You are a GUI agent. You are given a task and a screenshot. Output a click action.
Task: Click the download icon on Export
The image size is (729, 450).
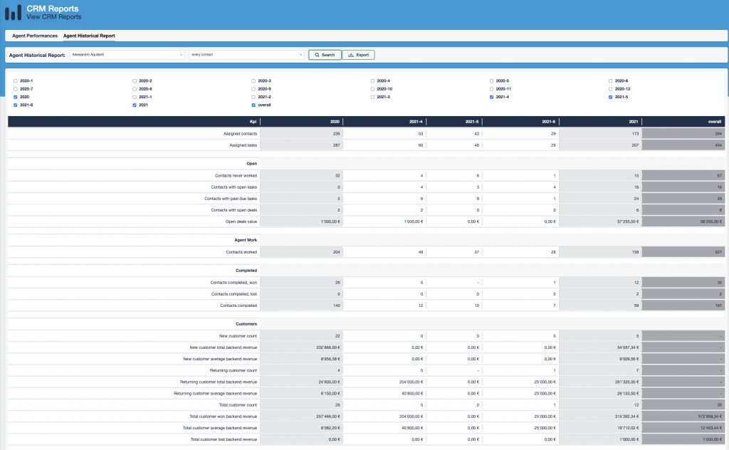[351, 55]
